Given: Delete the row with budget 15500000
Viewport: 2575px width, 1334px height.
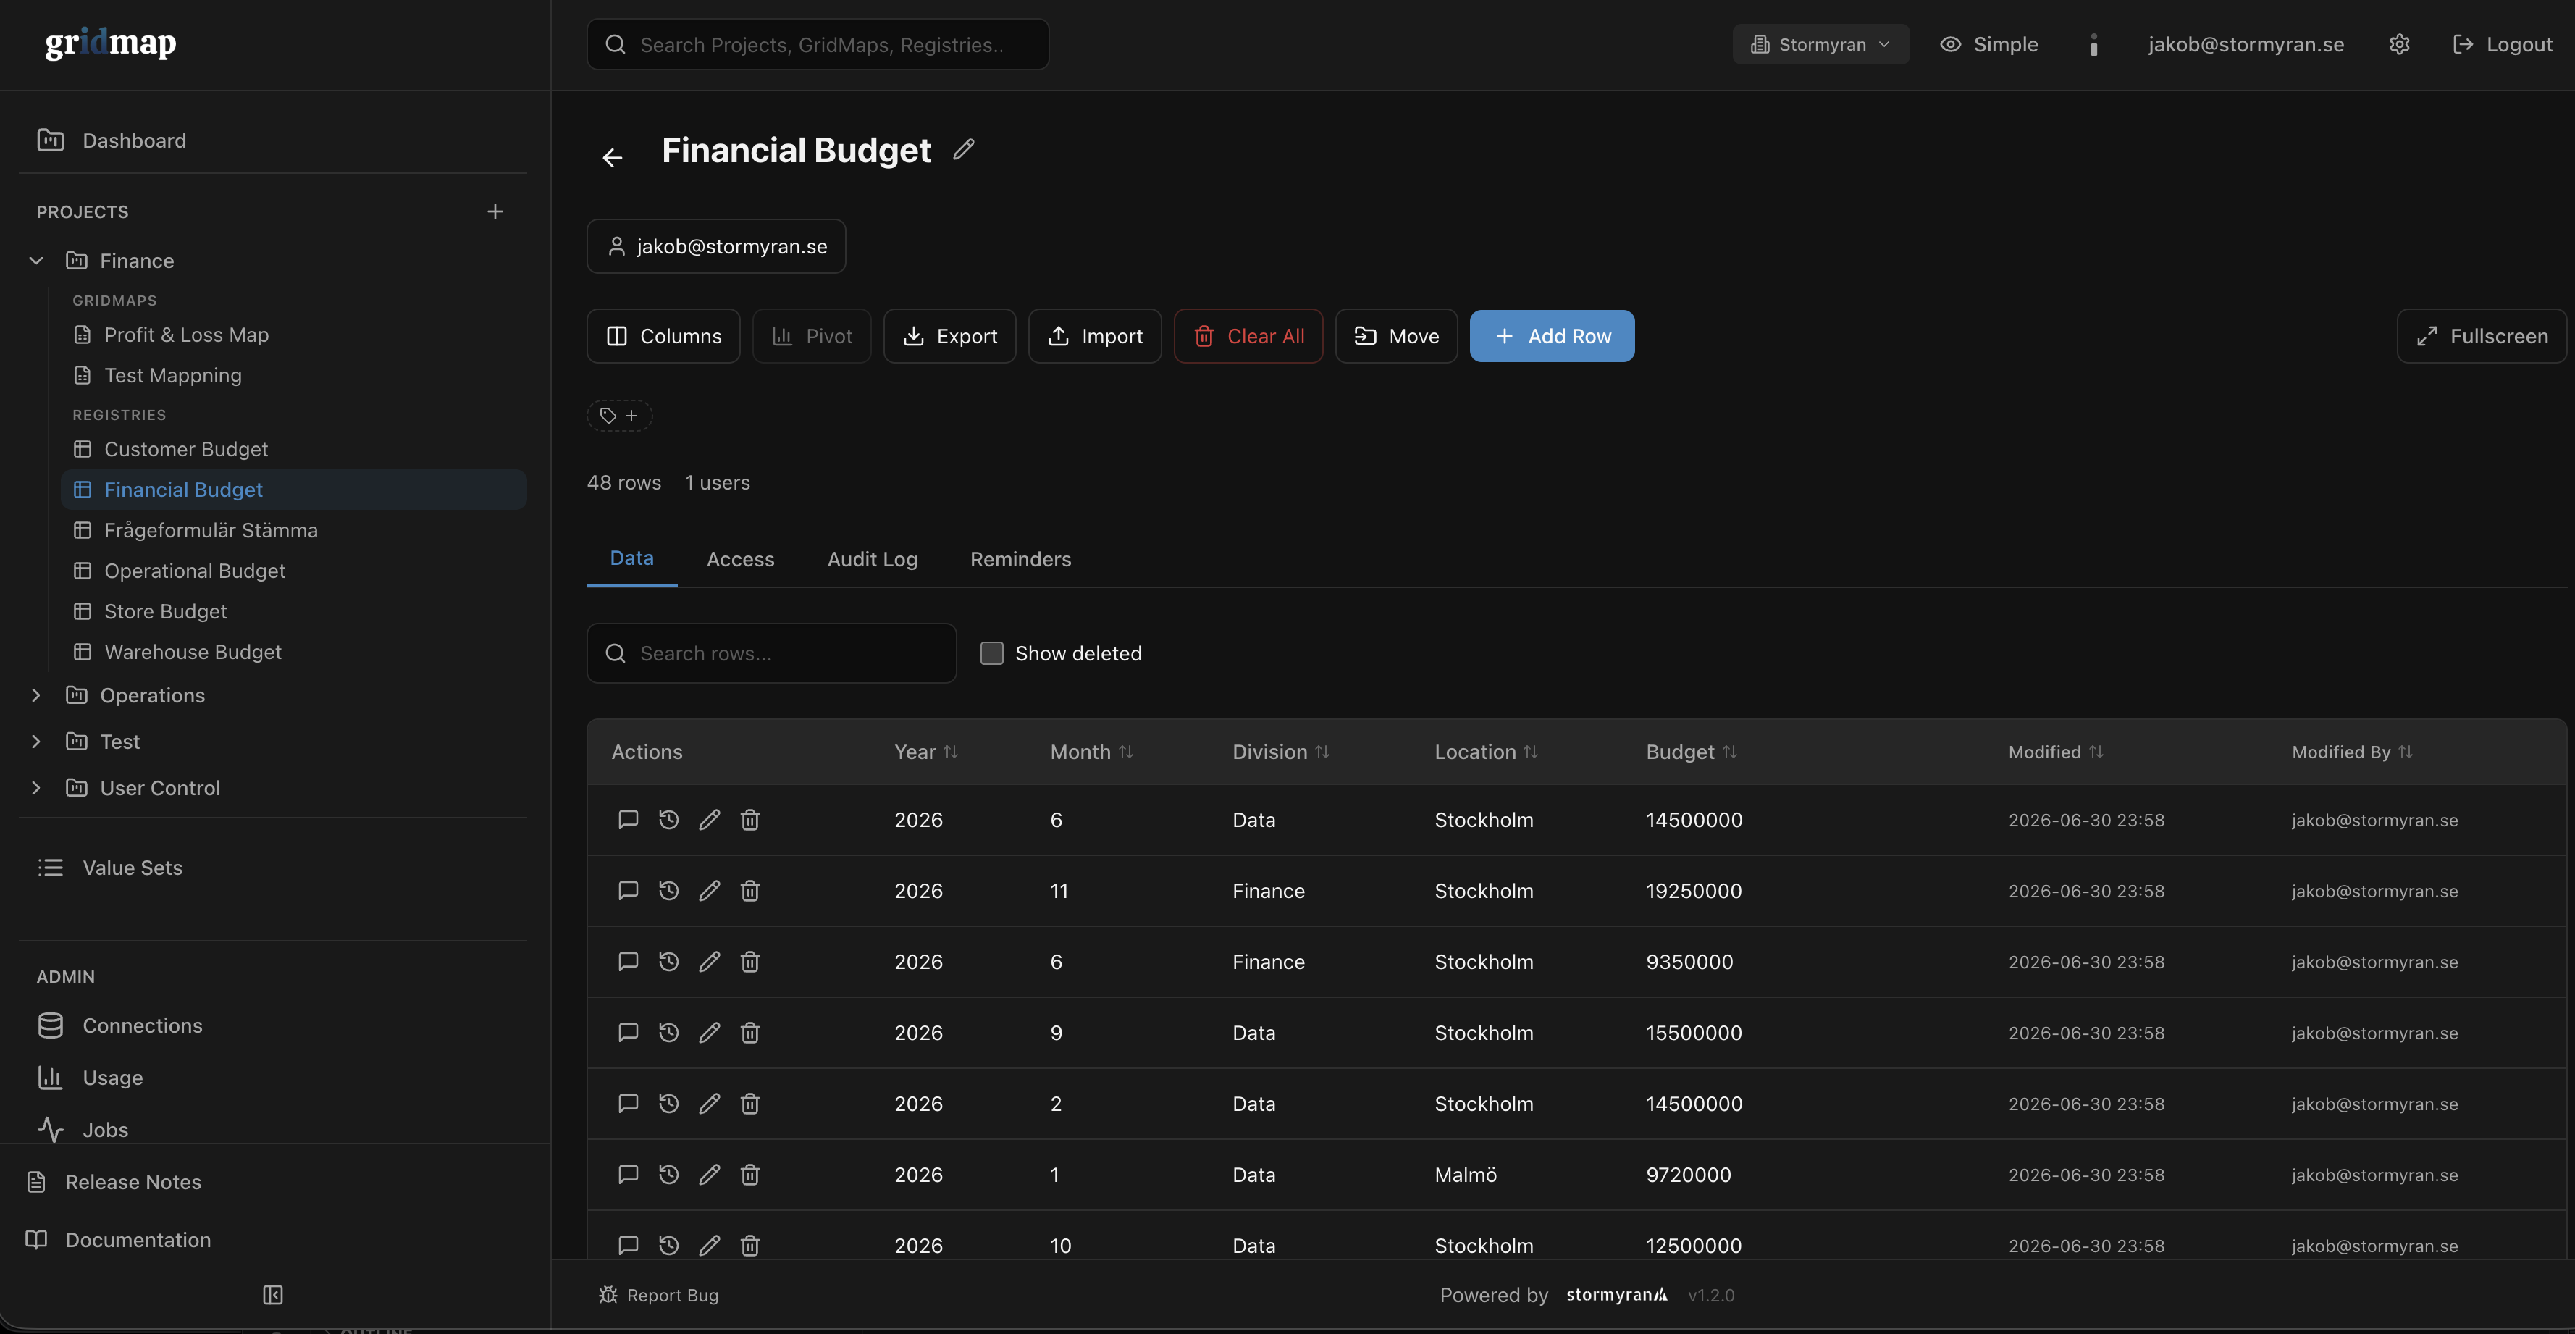Looking at the screenshot, I should 749,1033.
